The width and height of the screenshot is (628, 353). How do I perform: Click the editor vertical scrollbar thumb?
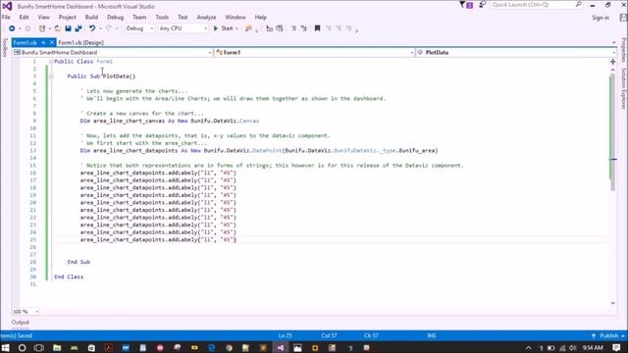612,132
